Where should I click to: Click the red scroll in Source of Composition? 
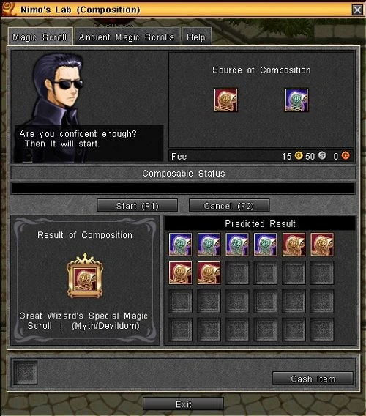(x=225, y=100)
